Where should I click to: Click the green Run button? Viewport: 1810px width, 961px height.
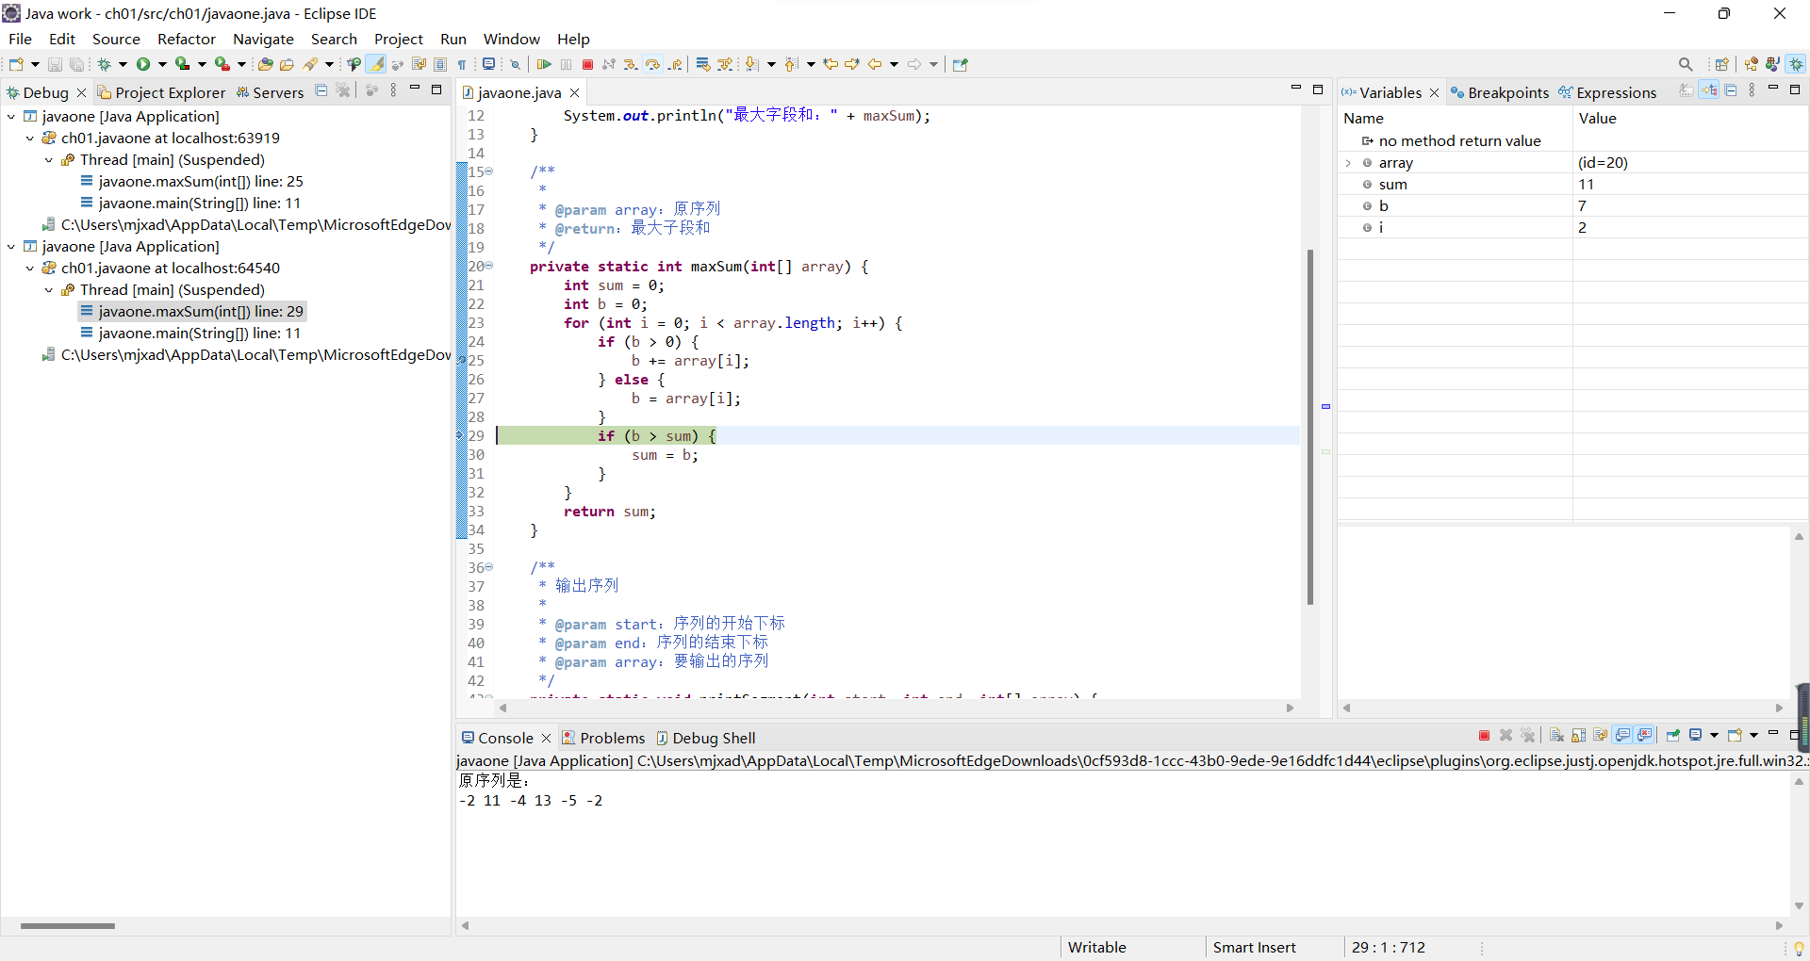click(x=143, y=64)
